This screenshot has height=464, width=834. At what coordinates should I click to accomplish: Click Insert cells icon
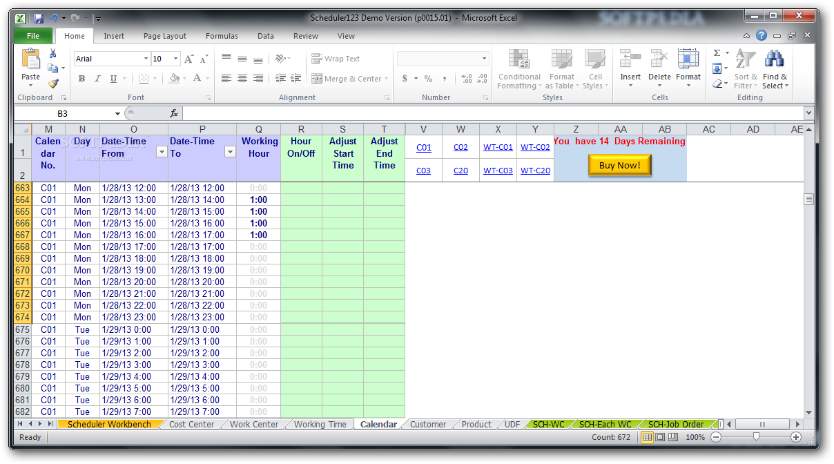(x=630, y=59)
